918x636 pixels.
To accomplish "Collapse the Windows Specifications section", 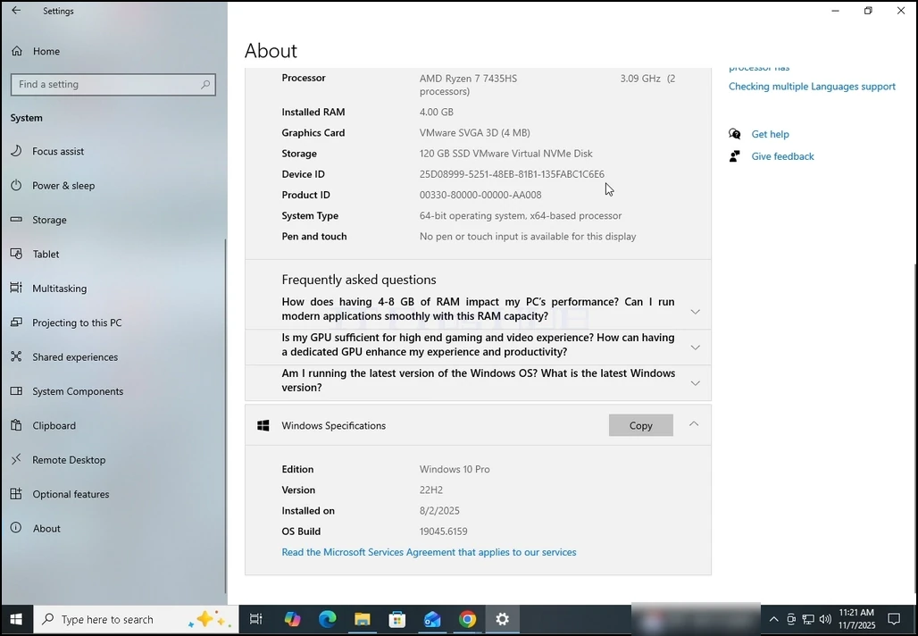I will click(694, 424).
